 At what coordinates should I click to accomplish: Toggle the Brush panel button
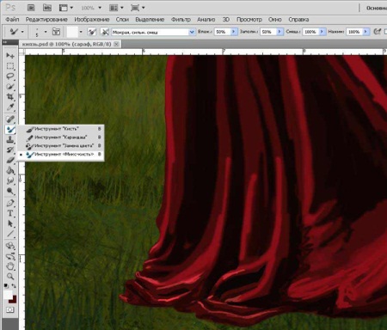pos(56,32)
